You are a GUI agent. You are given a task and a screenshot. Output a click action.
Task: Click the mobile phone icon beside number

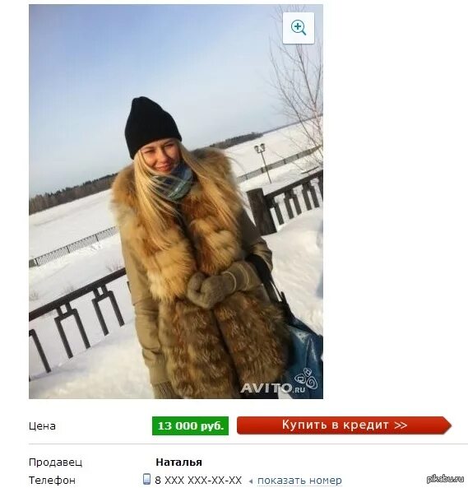pyautogui.click(x=146, y=479)
